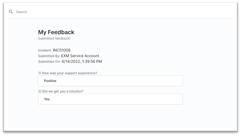This screenshot has height=136, width=241.
Task: Click the solution question text
Action: [61, 91]
